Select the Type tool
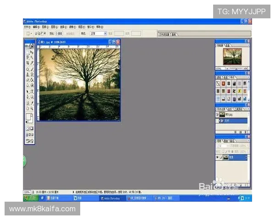This screenshot has height=220, width=275. (32, 91)
